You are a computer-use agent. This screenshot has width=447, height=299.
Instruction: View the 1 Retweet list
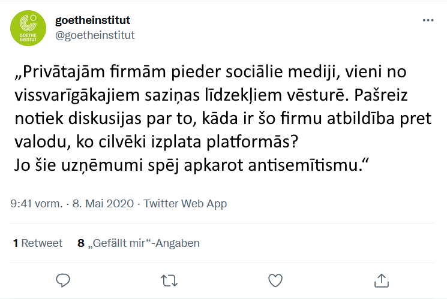(37, 243)
